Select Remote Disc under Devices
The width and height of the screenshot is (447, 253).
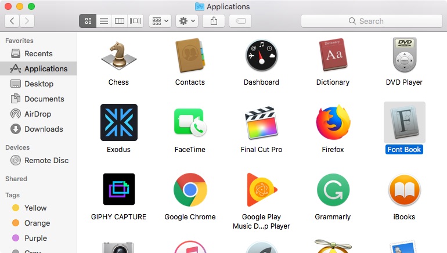point(38,160)
